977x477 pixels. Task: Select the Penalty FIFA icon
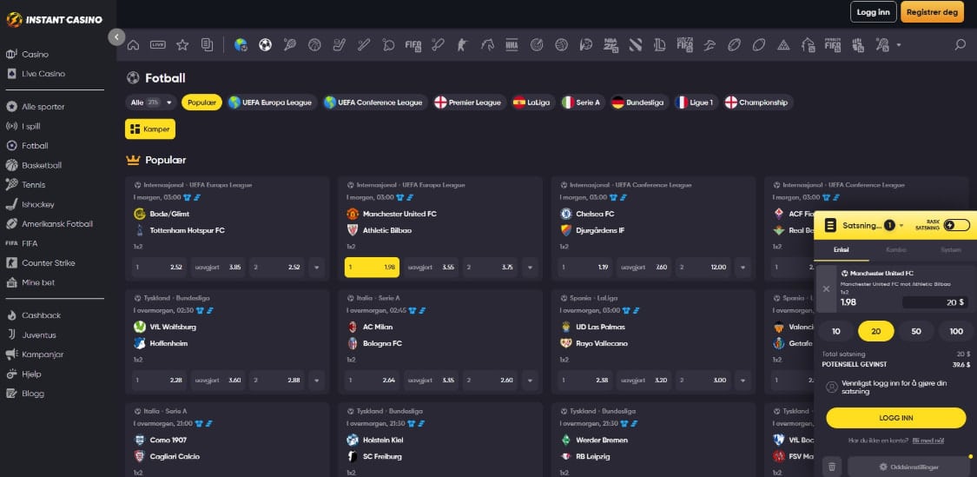coord(833,45)
